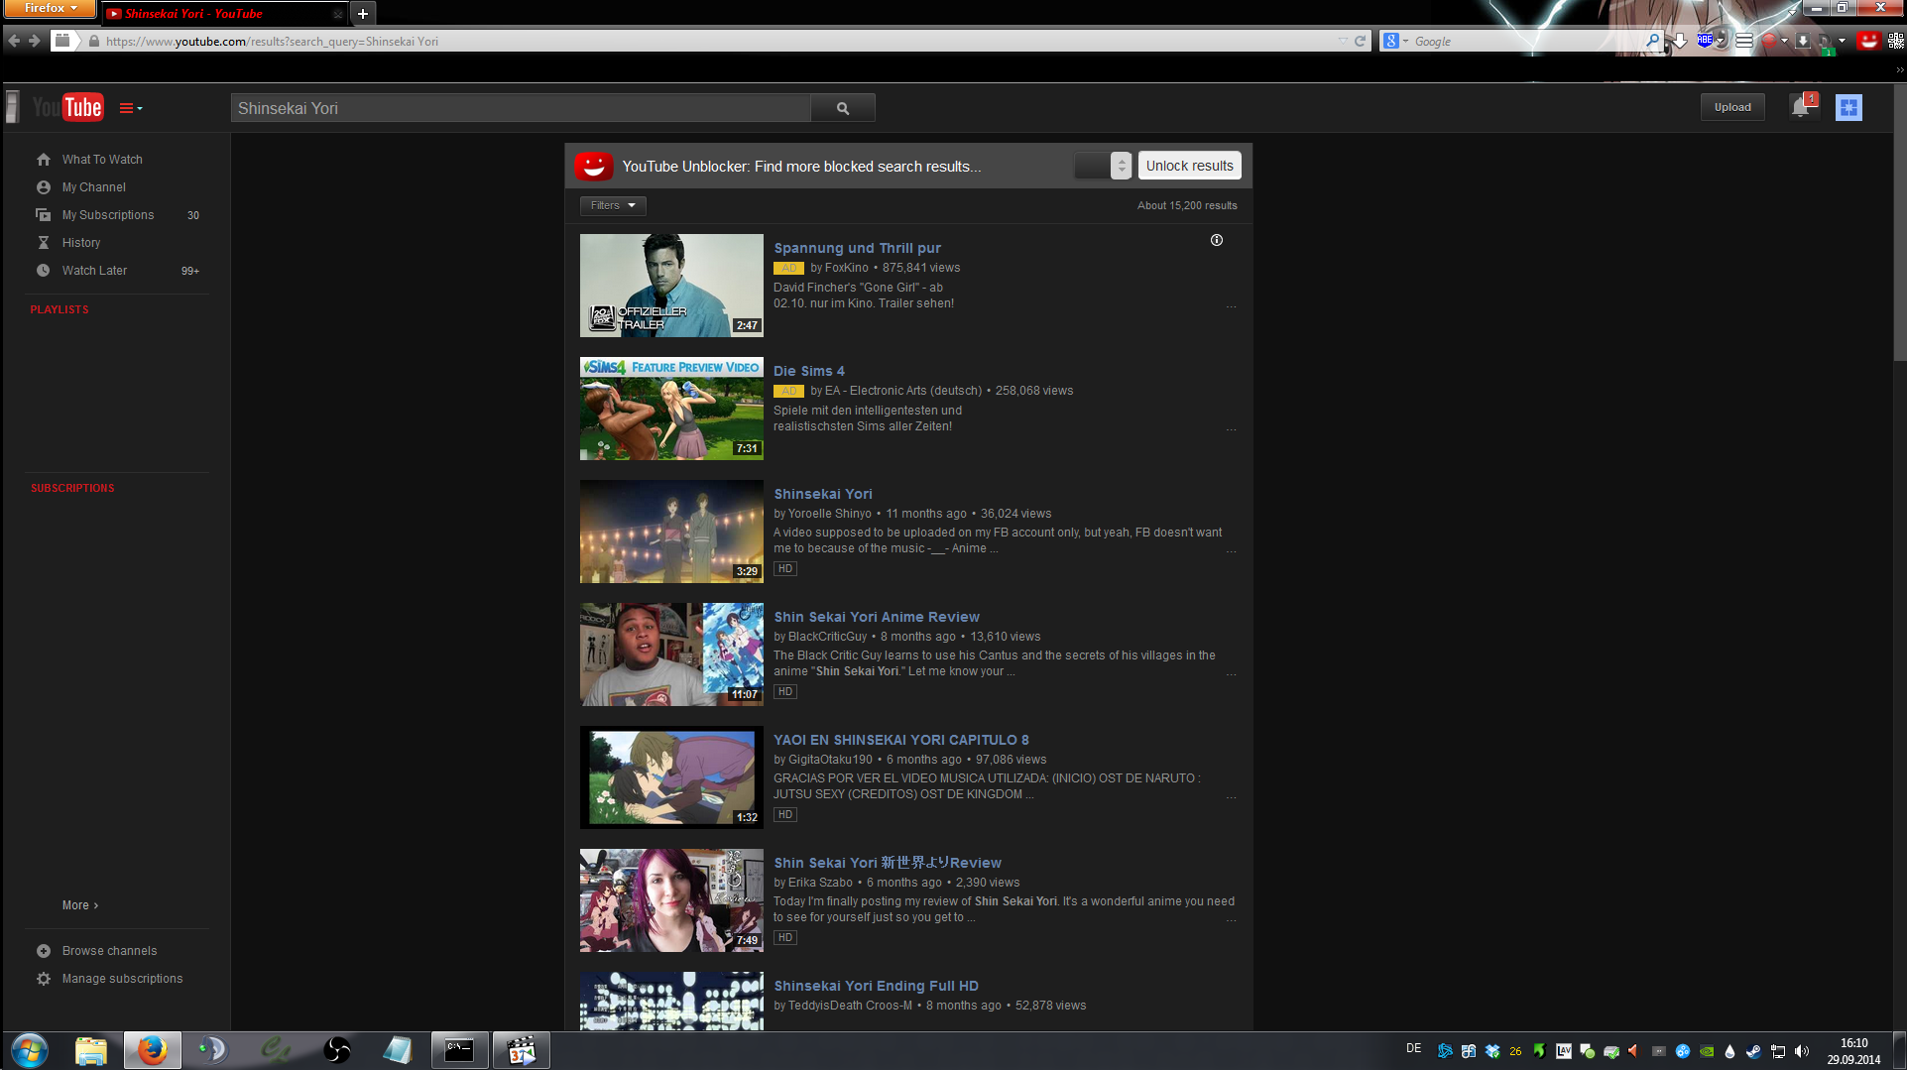Click the search magnifier button on YouTube
This screenshot has height=1070, width=1907.
pyautogui.click(x=843, y=108)
